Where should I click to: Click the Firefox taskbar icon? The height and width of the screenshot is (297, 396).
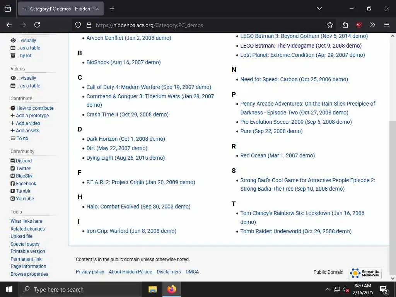(x=171, y=289)
